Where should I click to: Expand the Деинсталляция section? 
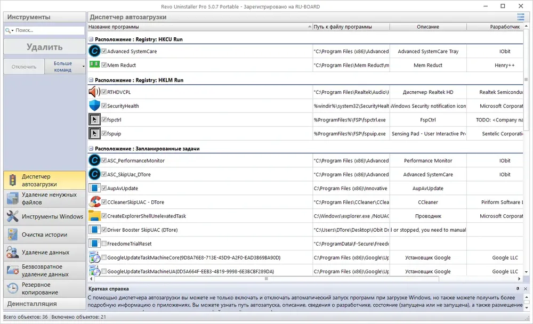45,304
